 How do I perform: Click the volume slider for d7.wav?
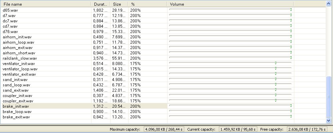coord(230,15)
